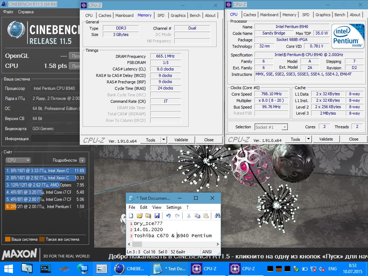368x276 pixels.
Task: Click the battery tray icon
Action: (x=305, y=269)
